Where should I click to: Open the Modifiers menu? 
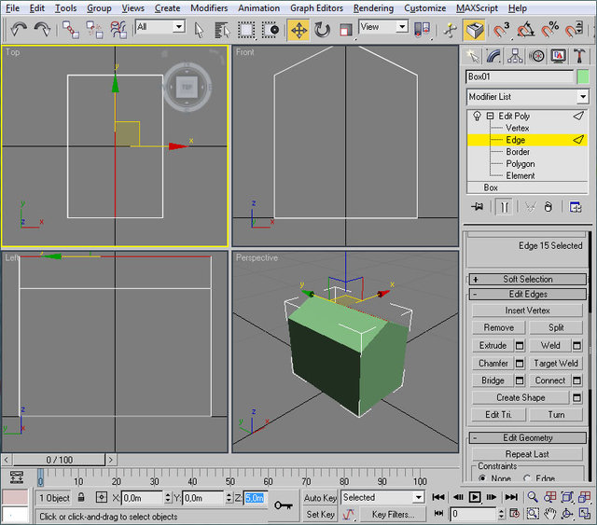pyautogui.click(x=208, y=7)
